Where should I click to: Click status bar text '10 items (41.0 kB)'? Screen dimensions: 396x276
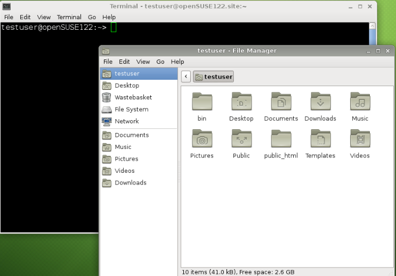tap(209, 272)
